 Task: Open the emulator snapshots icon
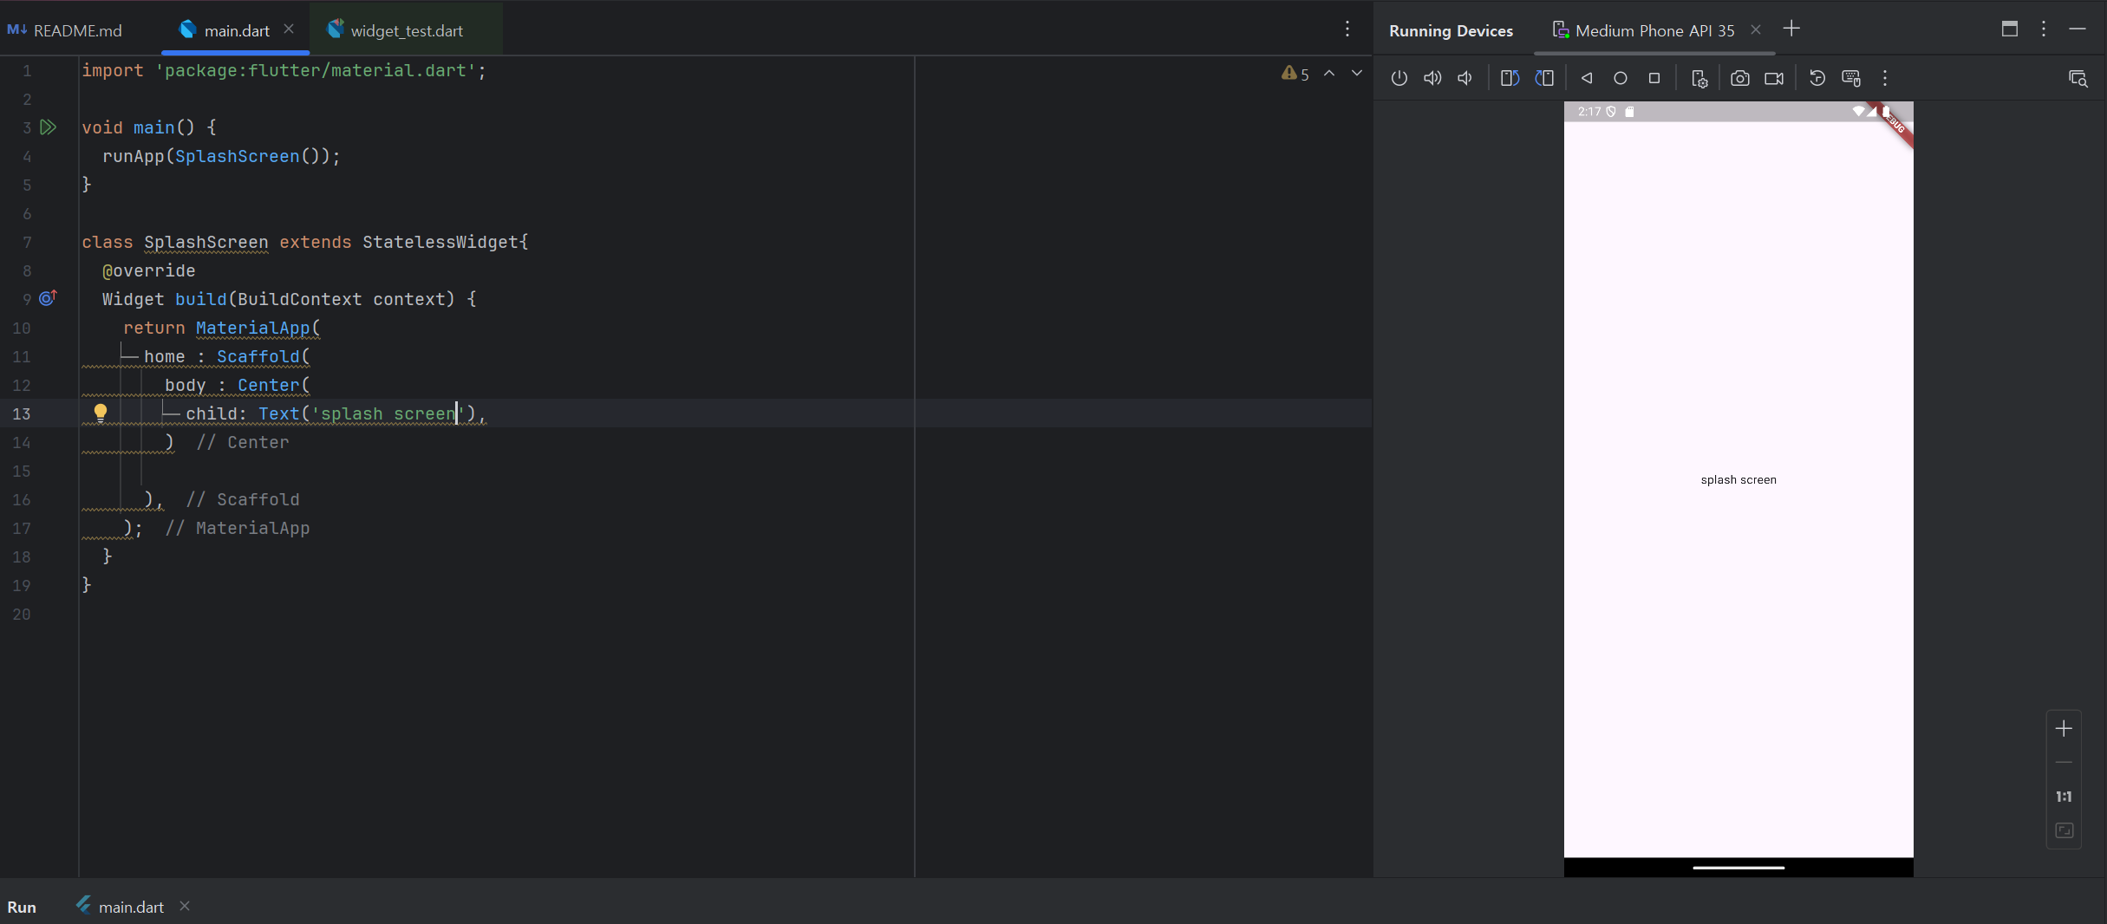(x=1817, y=78)
